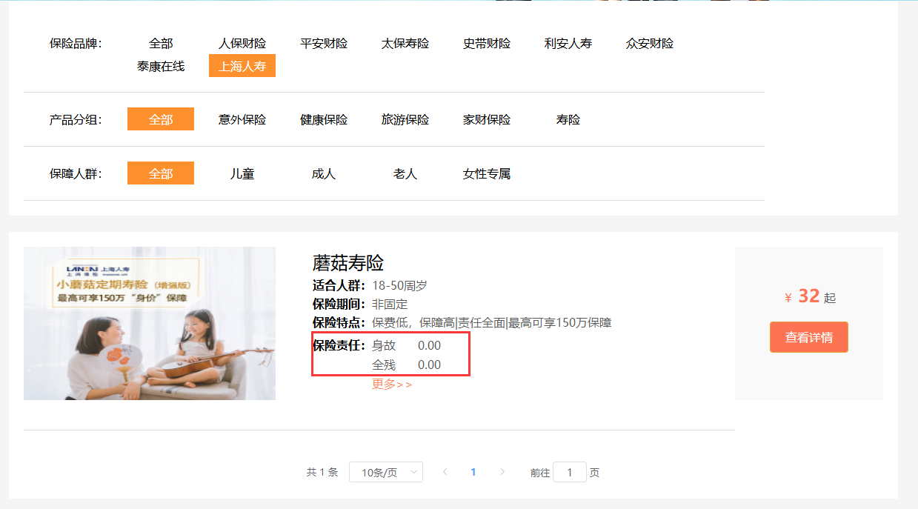Filter products by 意外保险
Screen dimensions: 918x509
point(242,119)
